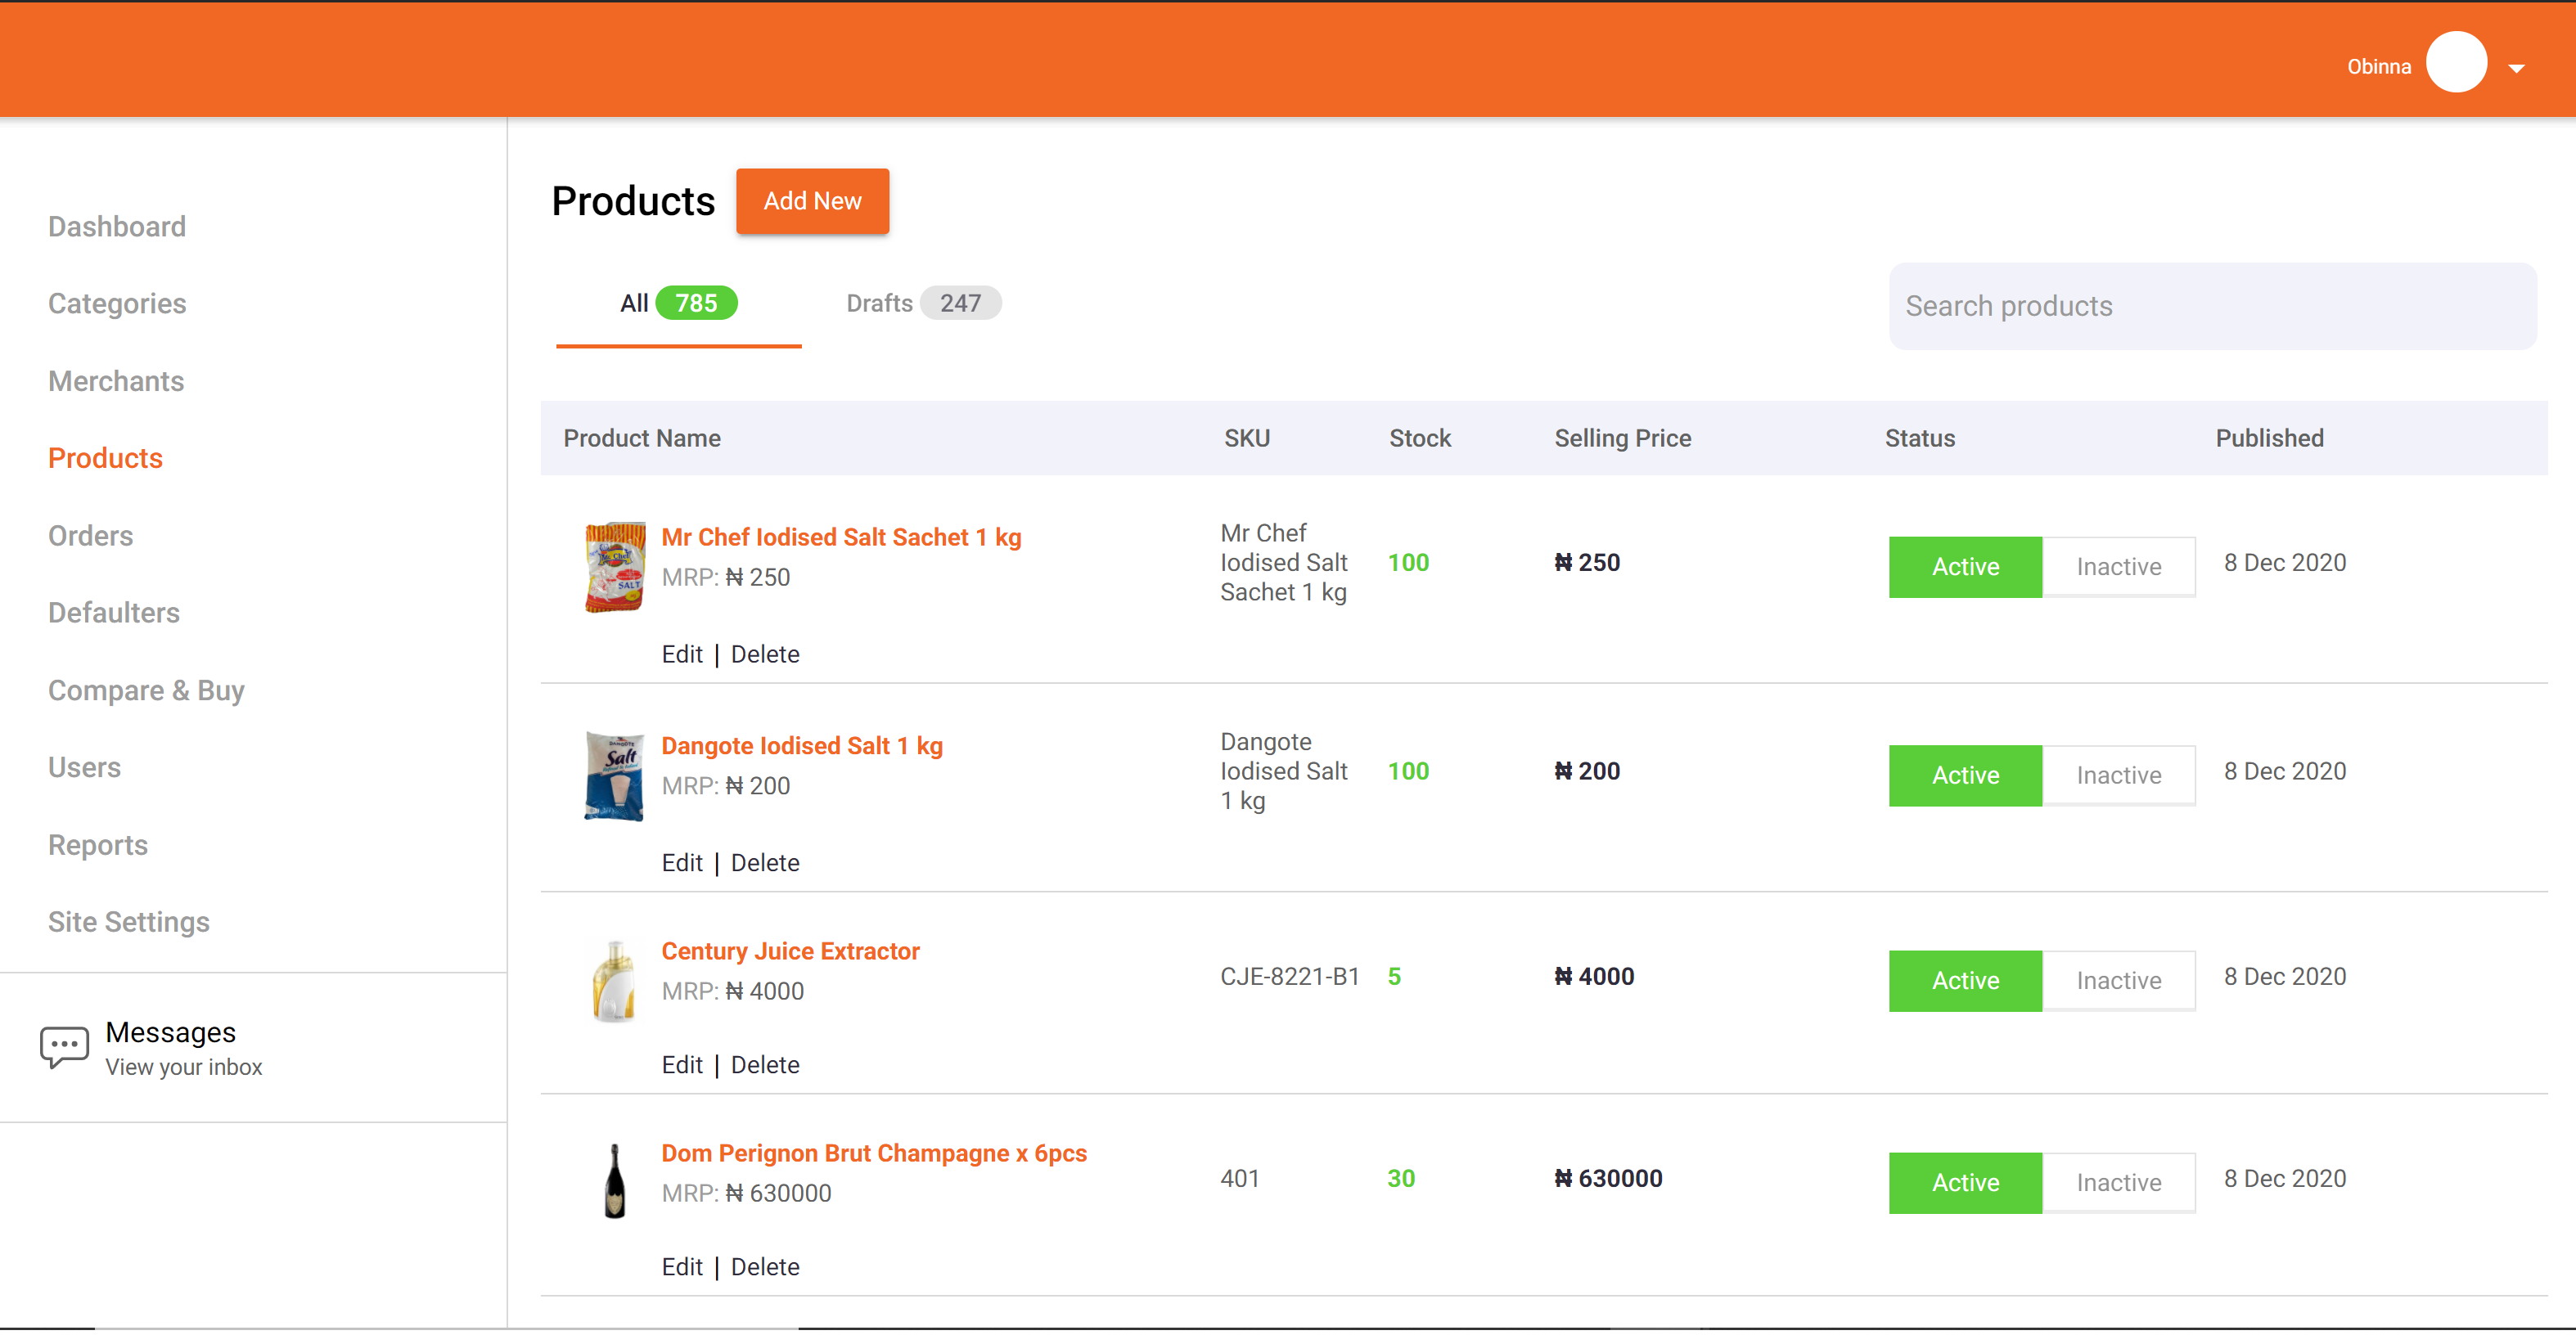Open Mr Chef Iodised Salt product thumbnail
The image size is (2576, 1335).
[614, 566]
